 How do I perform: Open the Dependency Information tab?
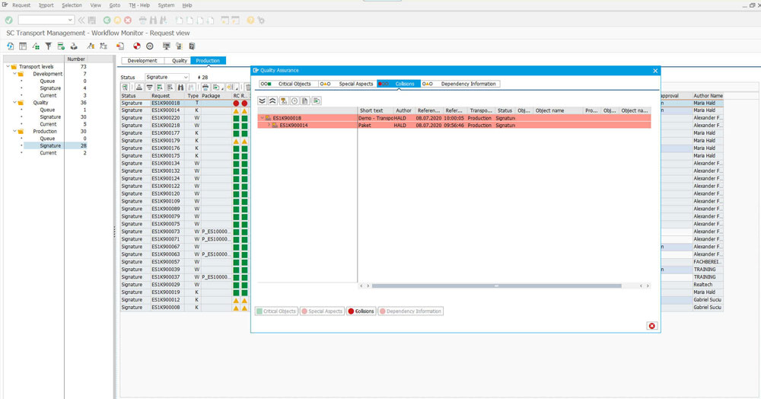460,84
